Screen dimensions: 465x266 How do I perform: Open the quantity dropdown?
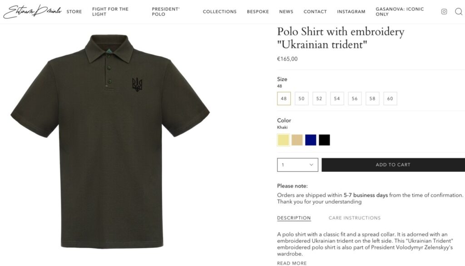pos(297,165)
